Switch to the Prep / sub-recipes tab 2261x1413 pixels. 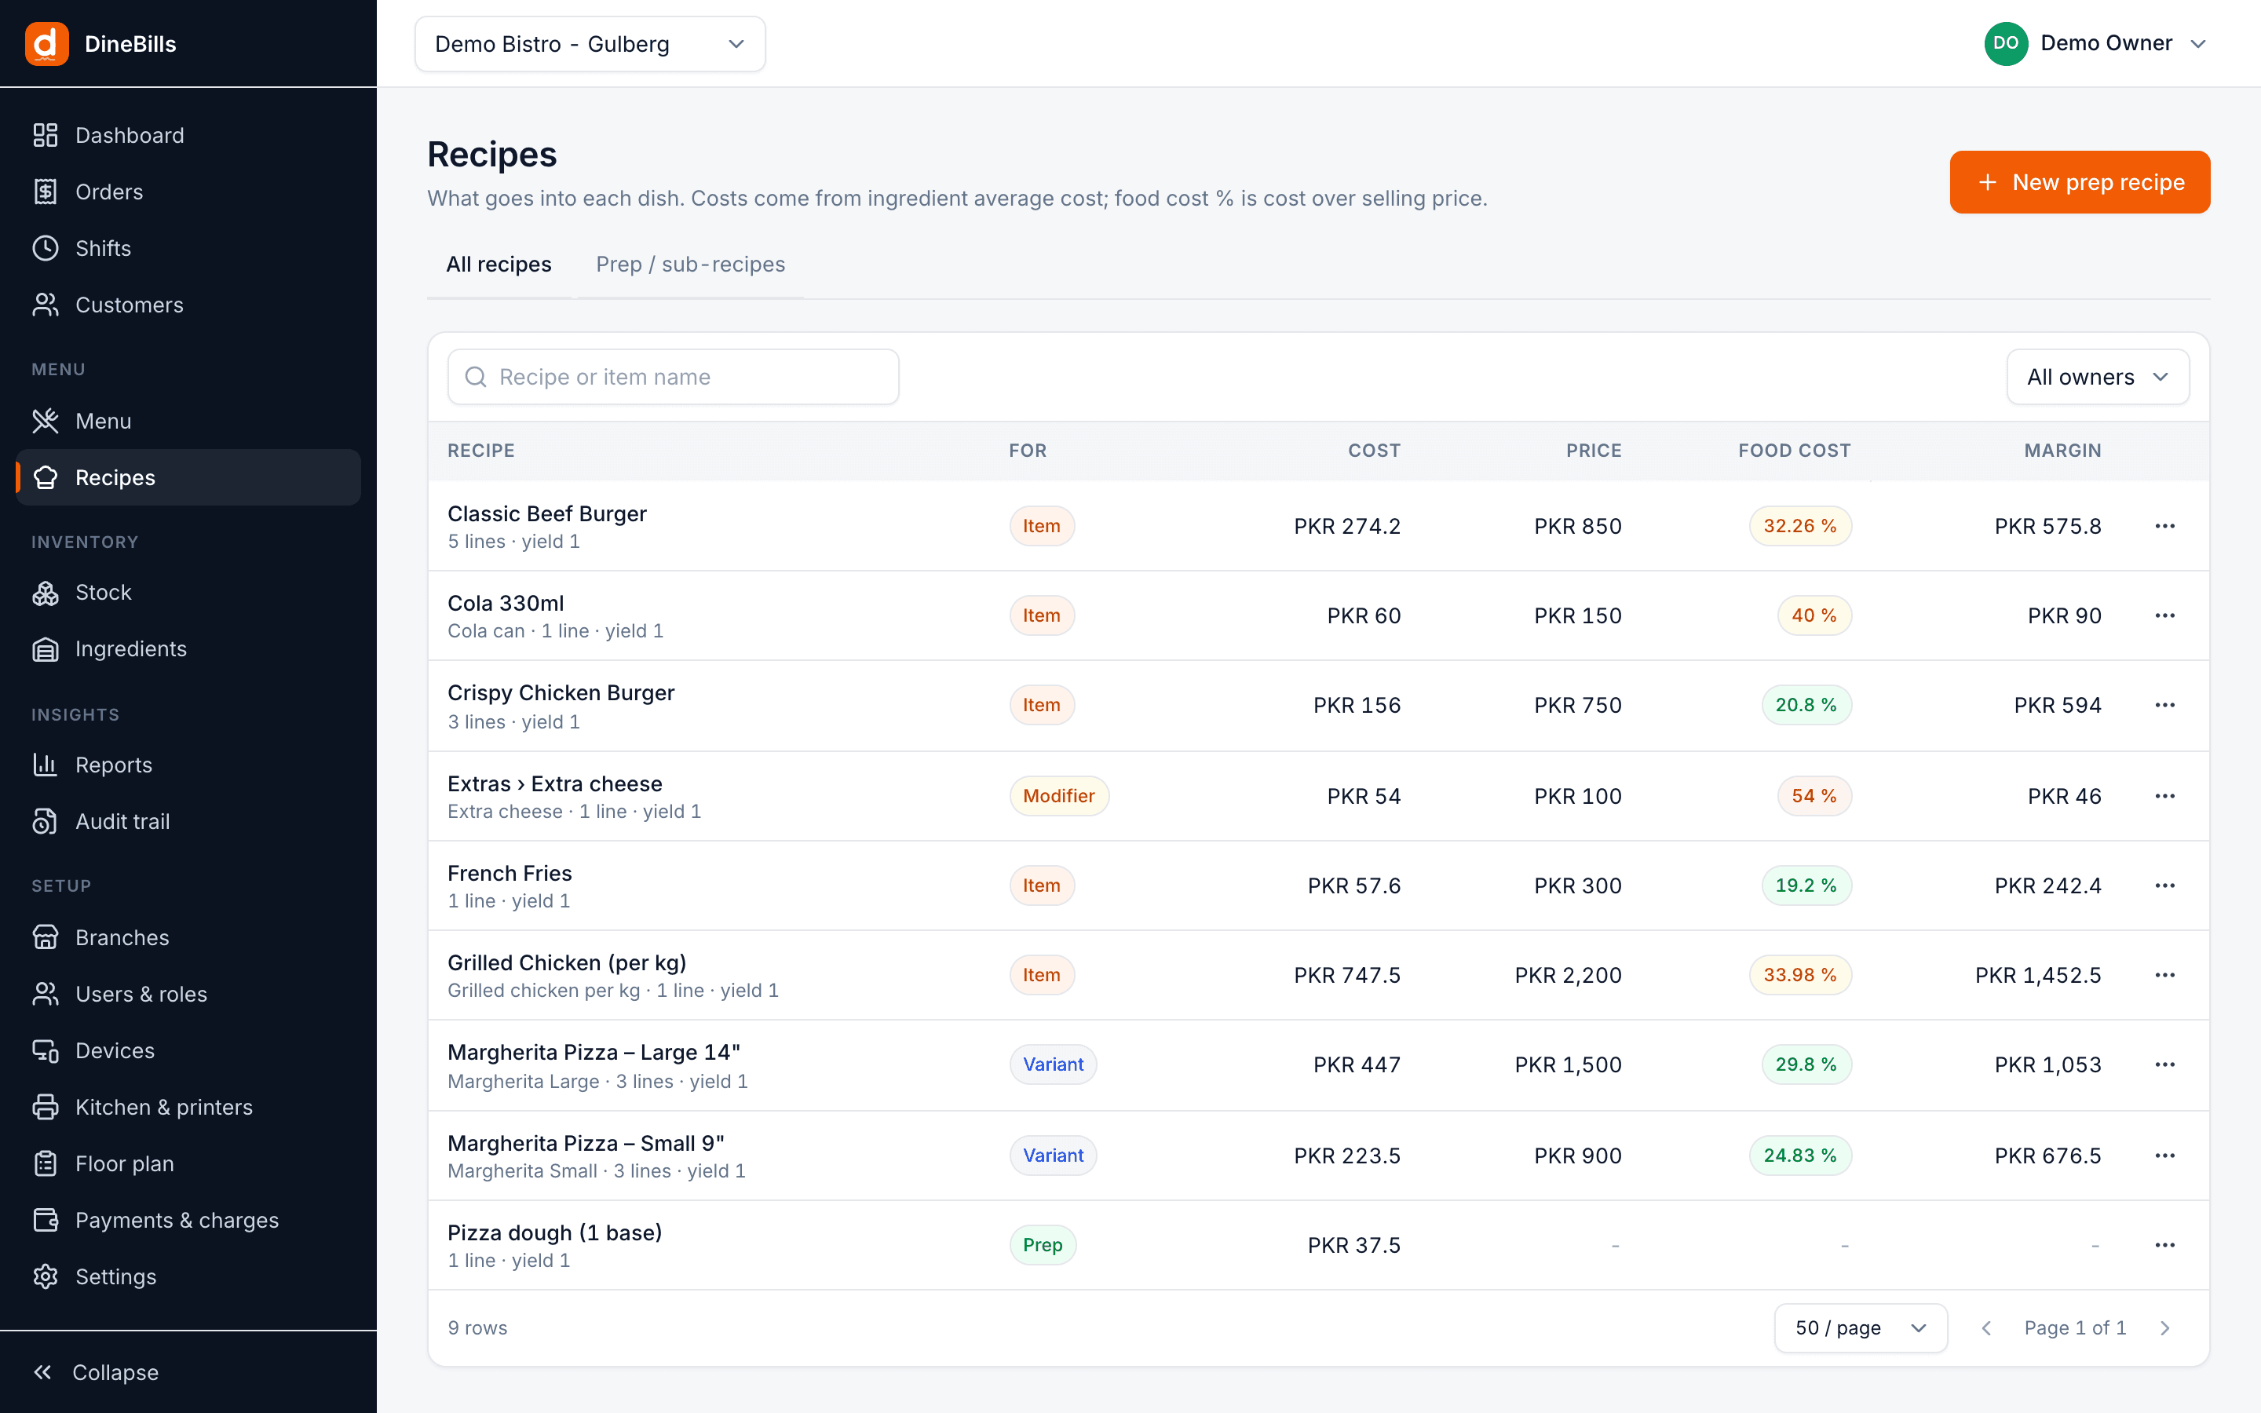[690, 265]
